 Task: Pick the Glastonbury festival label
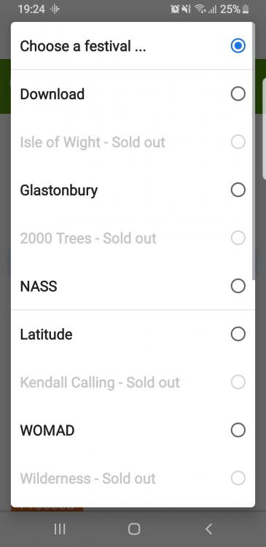(x=58, y=191)
